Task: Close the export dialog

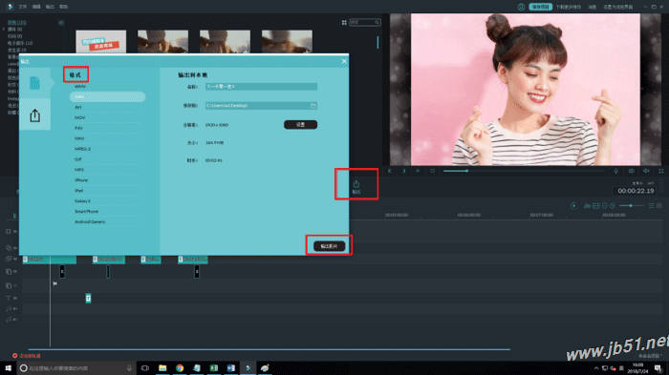Action: tap(344, 61)
